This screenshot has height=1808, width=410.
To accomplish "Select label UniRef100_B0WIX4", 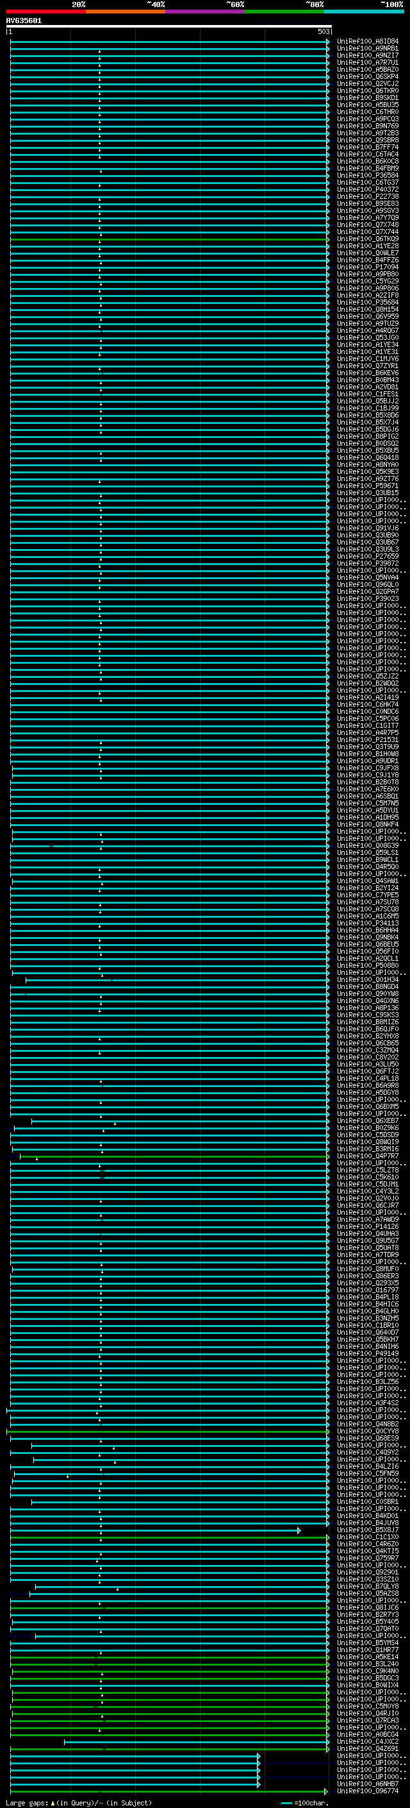I will click(x=368, y=1684).
